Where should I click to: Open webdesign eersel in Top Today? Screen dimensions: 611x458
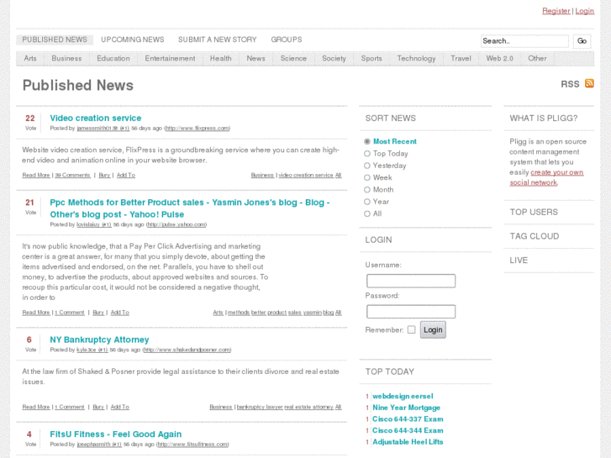click(x=403, y=396)
